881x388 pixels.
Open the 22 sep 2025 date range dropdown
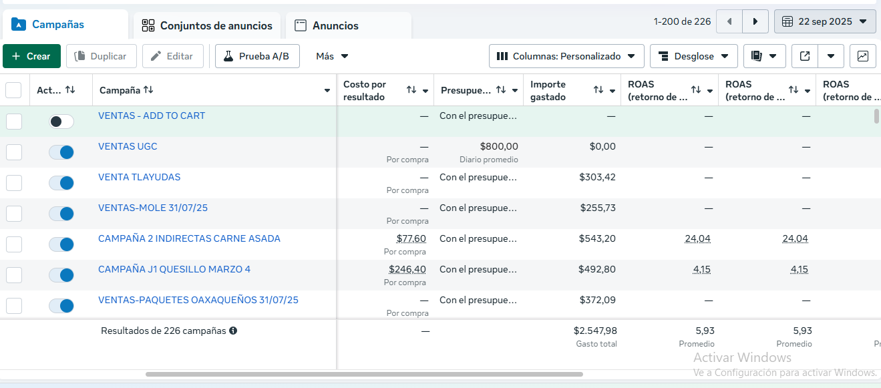click(x=825, y=21)
